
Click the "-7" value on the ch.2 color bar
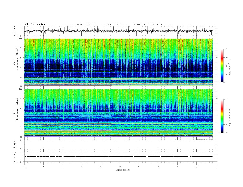[226, 133]
